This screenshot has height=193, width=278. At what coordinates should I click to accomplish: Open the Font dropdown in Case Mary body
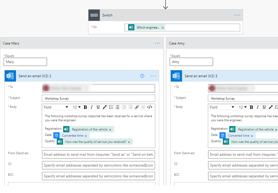56,107
